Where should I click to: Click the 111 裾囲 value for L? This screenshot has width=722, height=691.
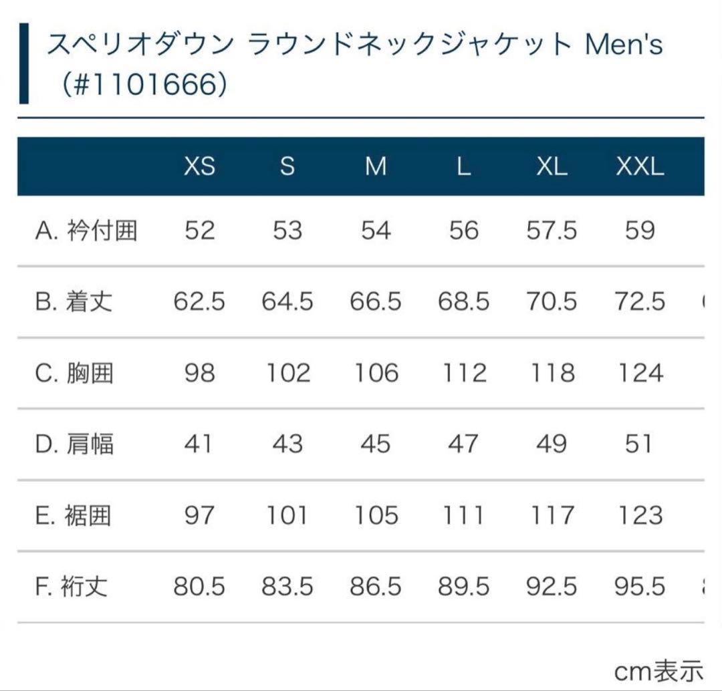463,515
